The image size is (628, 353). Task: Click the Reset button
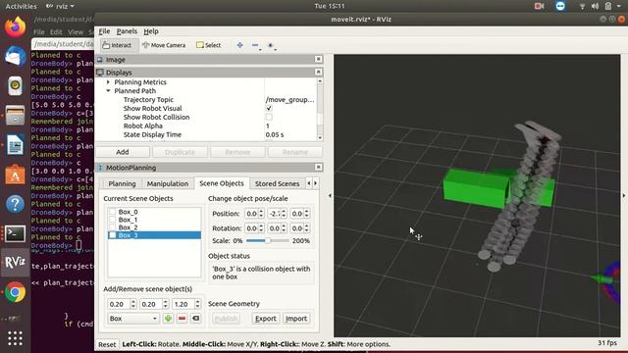pos(107,344)
